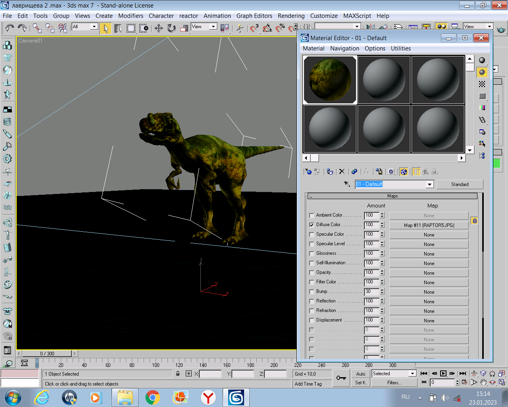508x407 pixels.
Task: Click the Redo arrow in main toolbar
Action: pyautogui.click(x=22, y=28)
